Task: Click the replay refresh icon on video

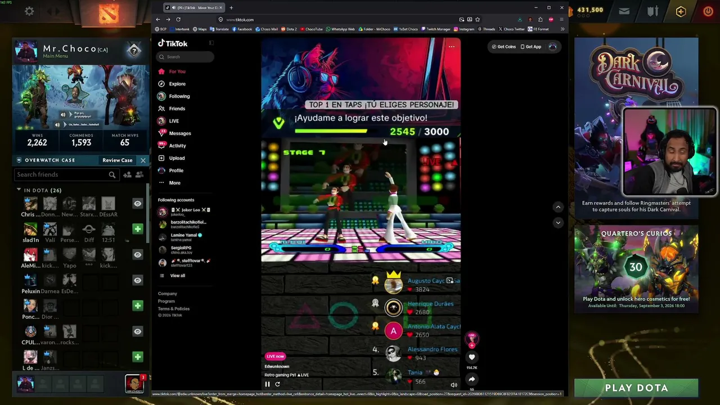Action: (x=277, y=384)
